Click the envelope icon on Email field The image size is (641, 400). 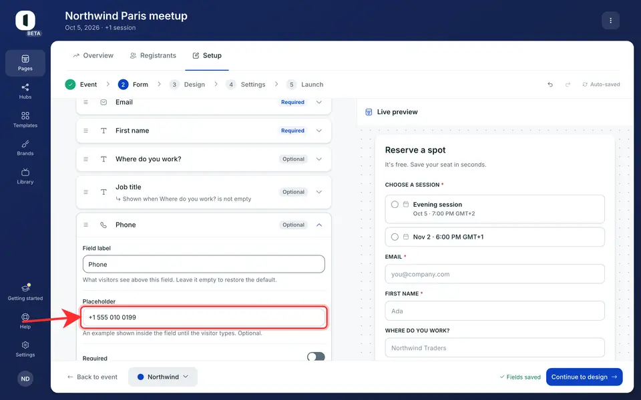pos(104,102)
